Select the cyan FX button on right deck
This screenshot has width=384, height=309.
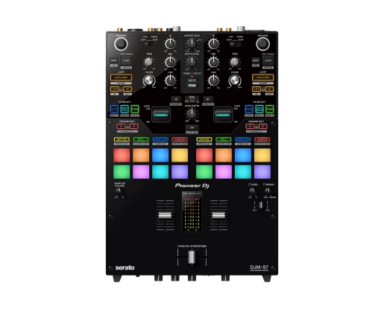pos(259,109)
